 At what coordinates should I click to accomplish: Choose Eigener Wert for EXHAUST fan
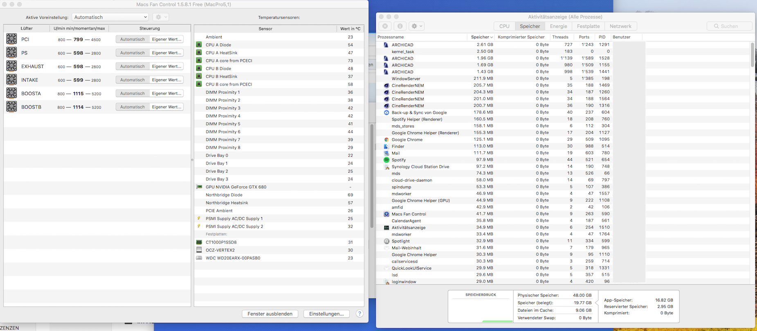(166, 66)
